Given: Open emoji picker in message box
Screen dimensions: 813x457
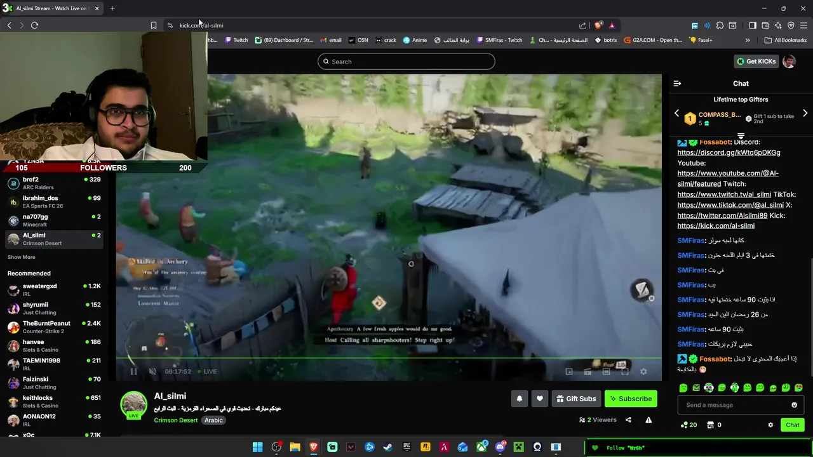Looking at the screenshot, I should coord(794,405).
